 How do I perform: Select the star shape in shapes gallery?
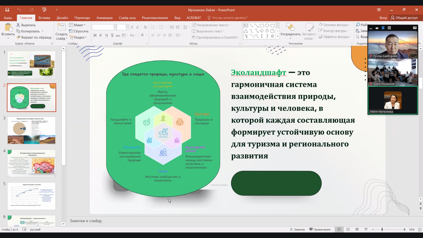tap(272, 36)
